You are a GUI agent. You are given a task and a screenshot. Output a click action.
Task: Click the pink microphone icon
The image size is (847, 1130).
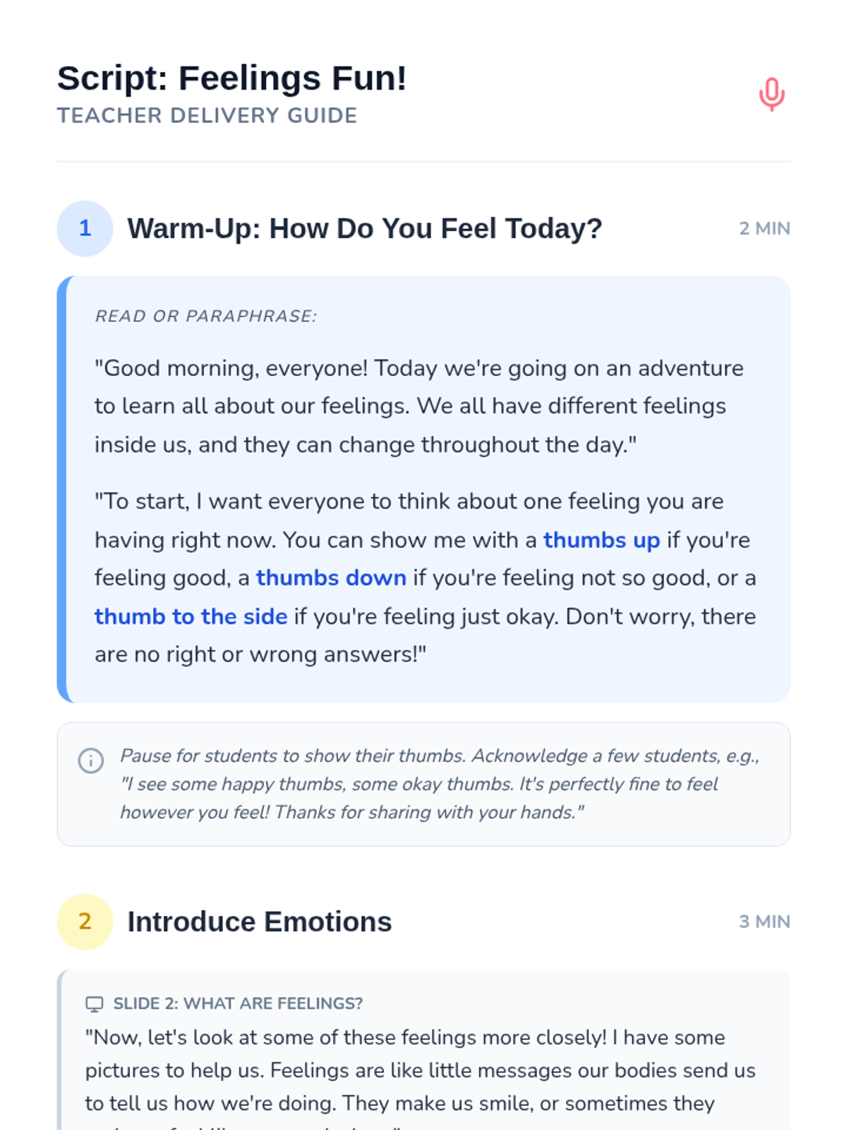coord(771,94)
